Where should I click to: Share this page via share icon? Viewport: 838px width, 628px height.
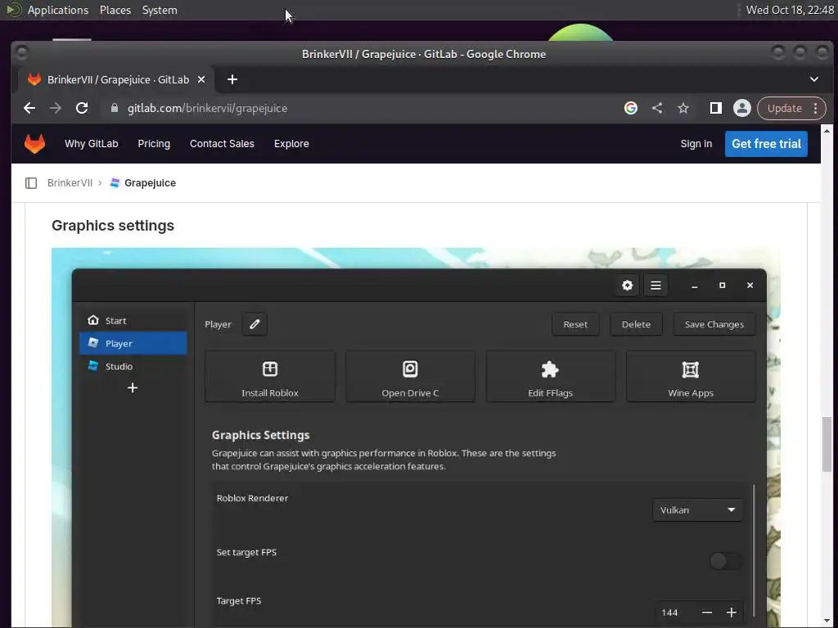(x=657, y=109)
